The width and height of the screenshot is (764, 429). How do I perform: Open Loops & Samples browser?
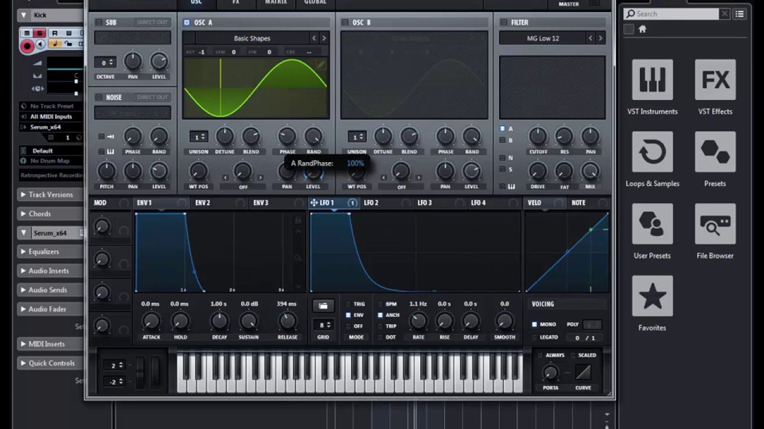tap(652, 152)
